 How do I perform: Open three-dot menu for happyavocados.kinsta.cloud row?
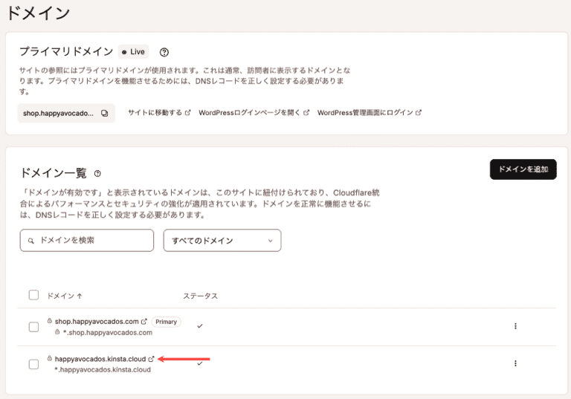[x=515, y=363]
